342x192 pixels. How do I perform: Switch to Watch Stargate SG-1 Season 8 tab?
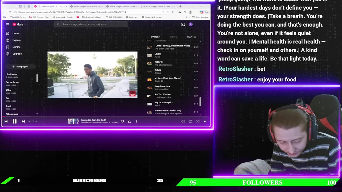click(87, 6)
